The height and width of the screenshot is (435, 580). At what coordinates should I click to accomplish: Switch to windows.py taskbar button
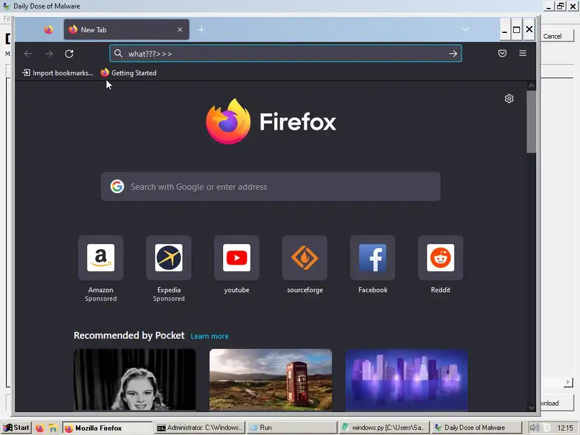pyautogui.click(x=385, y=428)
